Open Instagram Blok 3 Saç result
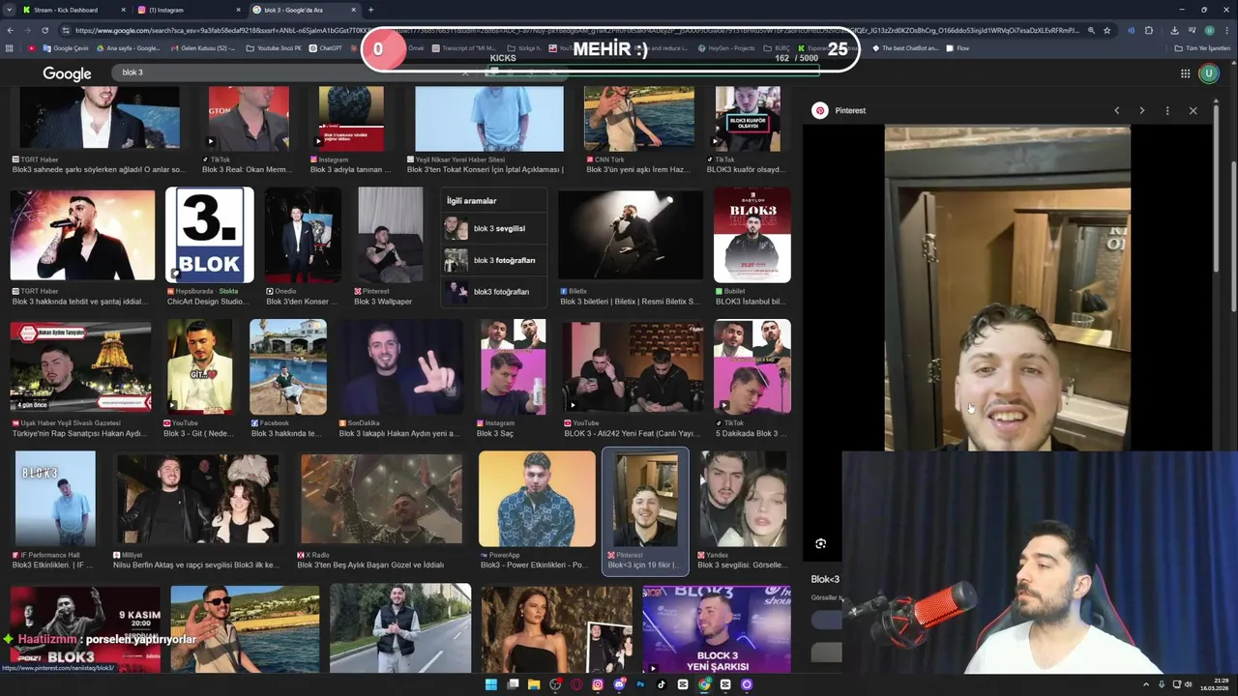Viewport: 1238px width, 696px height. pyautogui.click(x=512, y=367)
